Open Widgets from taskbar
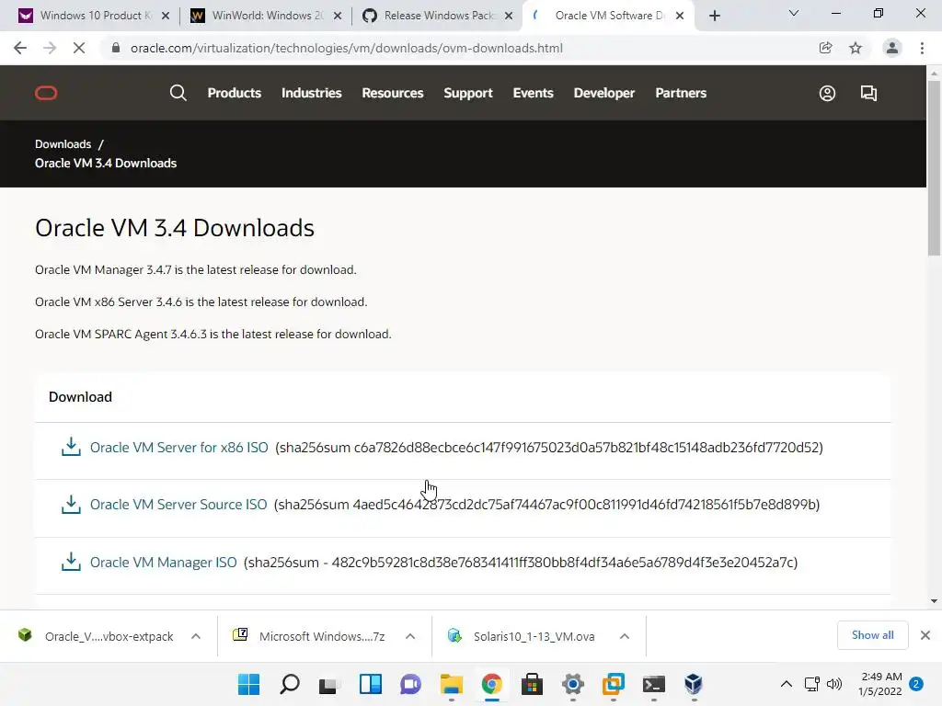 tap(370, 684)
